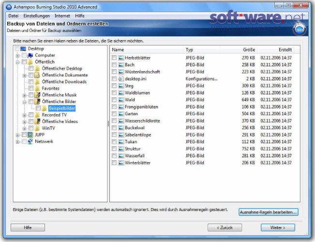
Task: Tick the Steg file checkbox
Action: (x=114, y=86)
